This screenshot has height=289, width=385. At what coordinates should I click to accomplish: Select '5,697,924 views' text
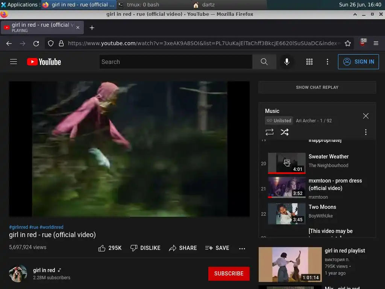pyautogui.click(x=27, y=247)
